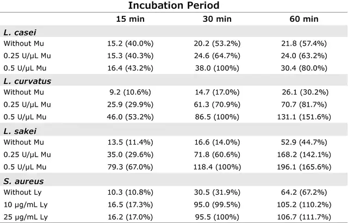Viewport: 348px width, 223px height.
Task: Click the cell showing 15.2 (40.0%)
Action: [x=129, y=43]
